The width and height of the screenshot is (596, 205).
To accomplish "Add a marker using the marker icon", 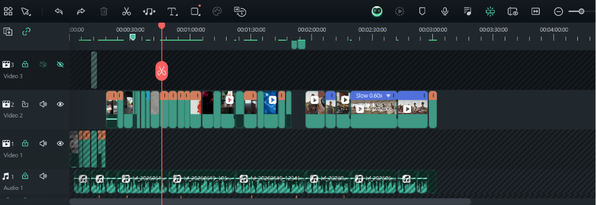I will pos(422,11).
